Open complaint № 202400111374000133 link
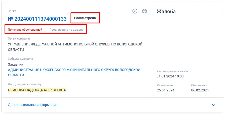The height and width of the screenshot is (114, 225). click(x=37, y=19)
